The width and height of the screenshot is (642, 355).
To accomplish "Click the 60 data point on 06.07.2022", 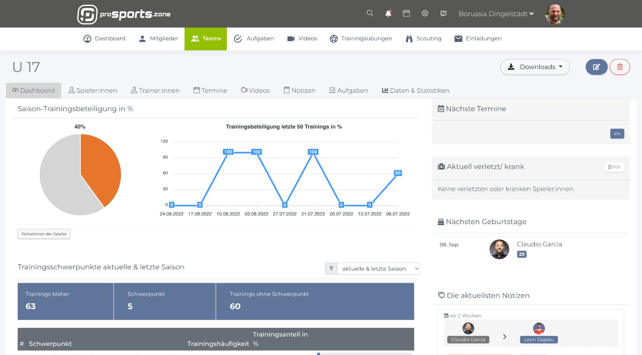I will point(398,173).
